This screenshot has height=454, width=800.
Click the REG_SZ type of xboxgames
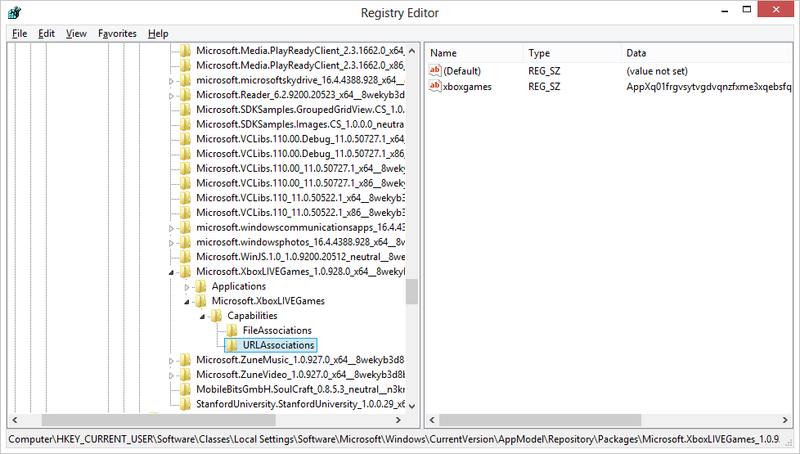tap(544, 86)
